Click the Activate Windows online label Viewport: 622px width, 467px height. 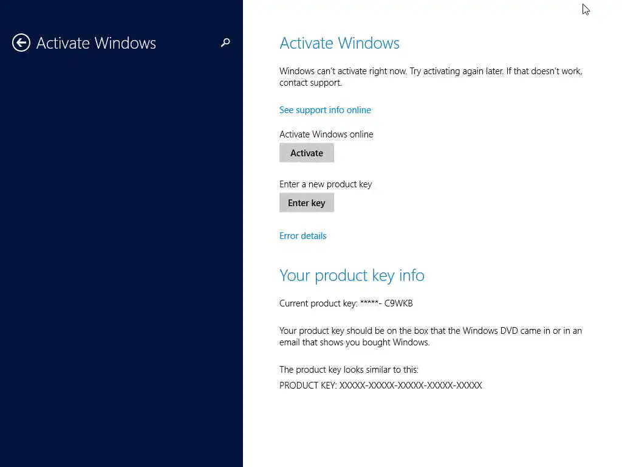coord(326,134)
